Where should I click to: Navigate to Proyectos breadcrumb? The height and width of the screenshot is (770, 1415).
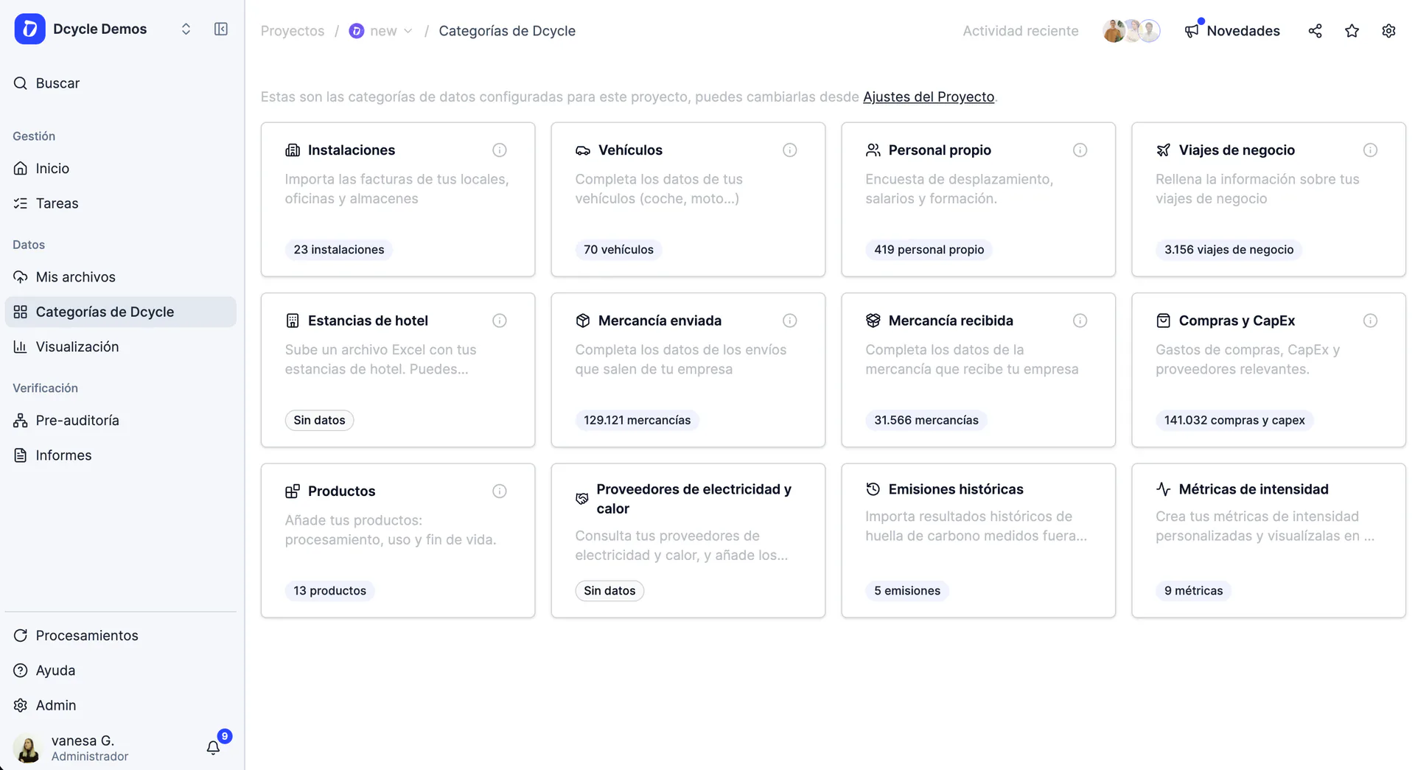[293, 31]
